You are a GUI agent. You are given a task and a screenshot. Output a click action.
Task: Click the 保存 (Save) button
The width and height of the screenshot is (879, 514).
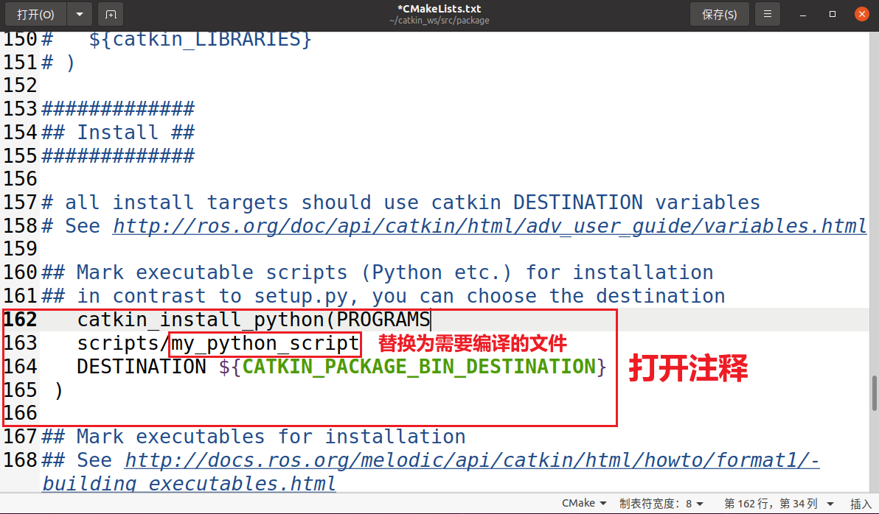[719, 14]
